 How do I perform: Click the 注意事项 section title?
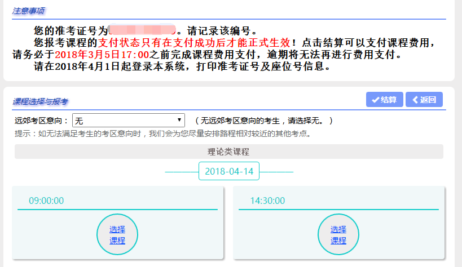coord(28,10)
